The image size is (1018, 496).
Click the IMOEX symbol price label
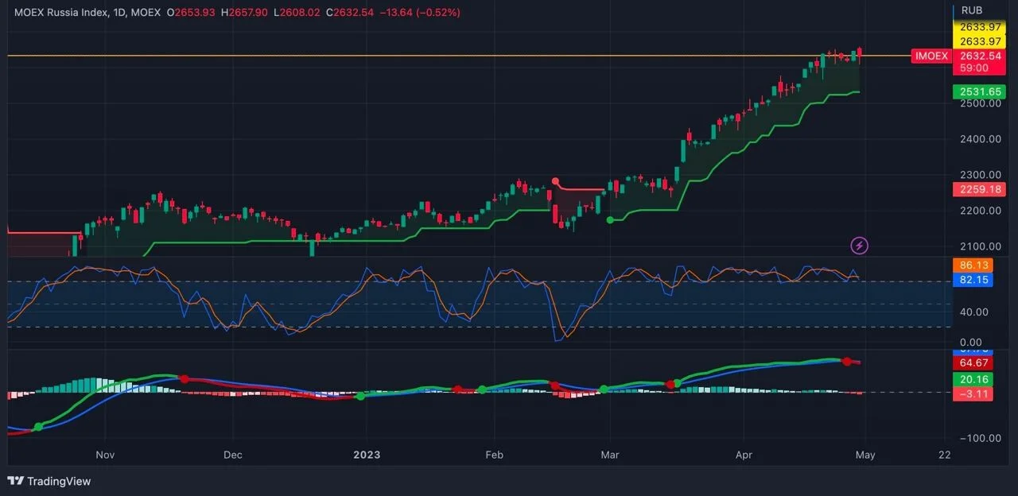(x=931, y=56)
